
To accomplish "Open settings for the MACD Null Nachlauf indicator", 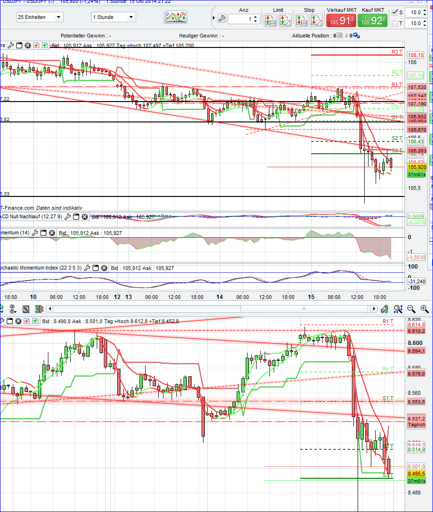I will tap(68, 217).
